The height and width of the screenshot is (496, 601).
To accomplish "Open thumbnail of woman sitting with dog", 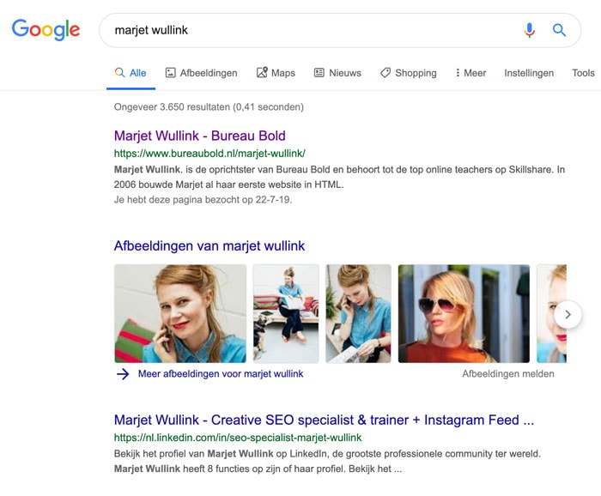I will pos(286,313).
